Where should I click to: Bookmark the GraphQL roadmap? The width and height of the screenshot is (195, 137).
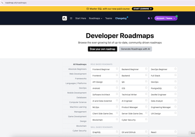tap(117, 132)
